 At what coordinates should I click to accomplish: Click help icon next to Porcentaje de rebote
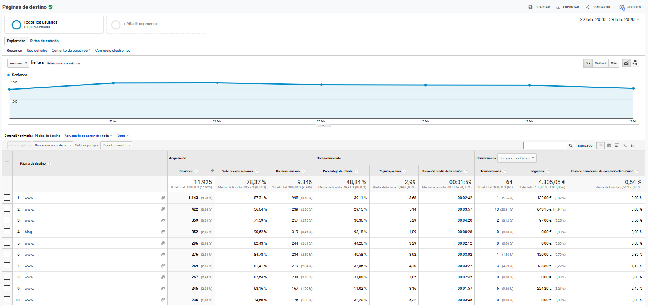(x=356, y=171)
